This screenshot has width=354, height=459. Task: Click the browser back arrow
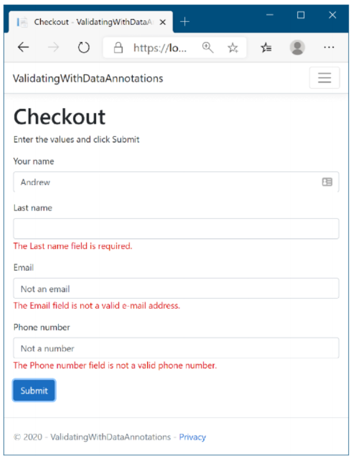(24, 48)
